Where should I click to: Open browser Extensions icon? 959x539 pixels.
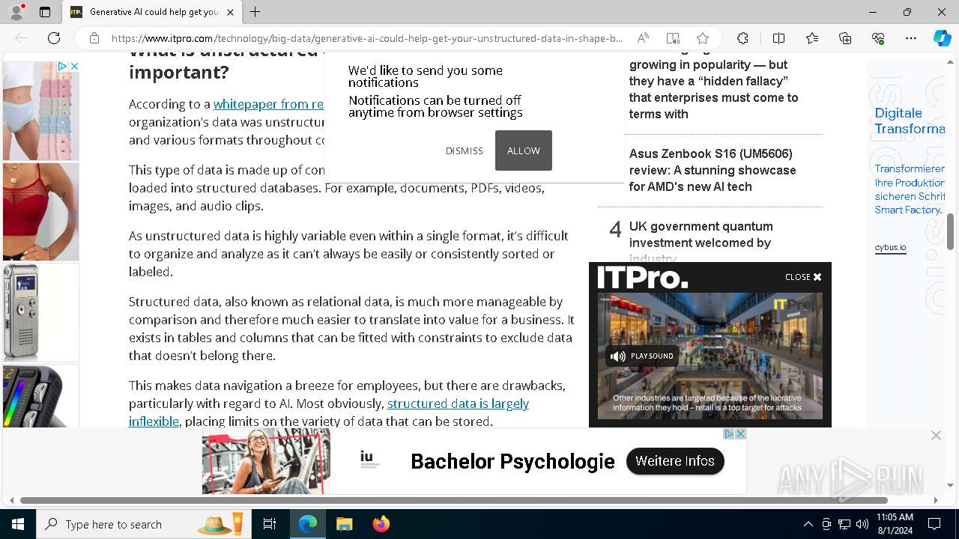point(742,38)
